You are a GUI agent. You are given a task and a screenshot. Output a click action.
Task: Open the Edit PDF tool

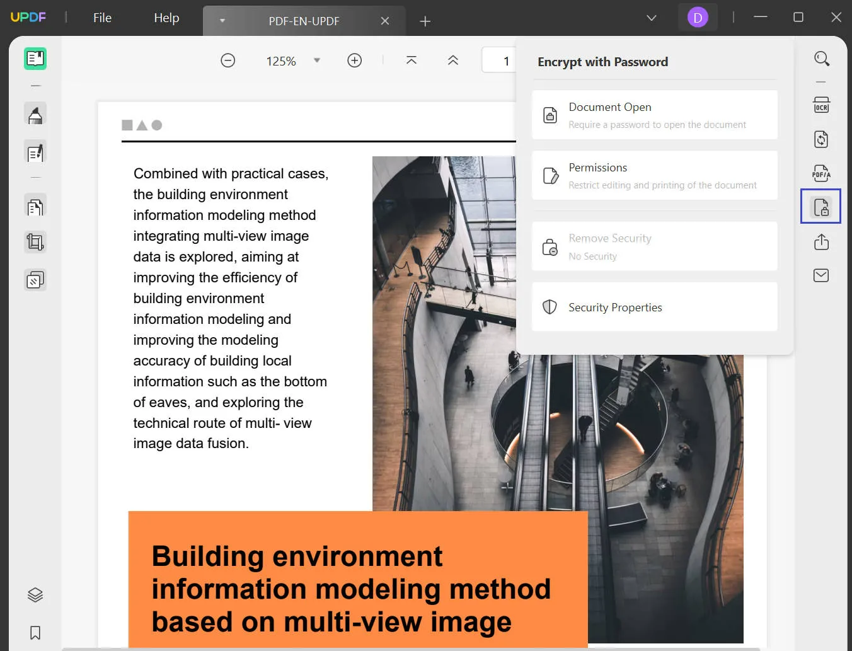(35, 153)
